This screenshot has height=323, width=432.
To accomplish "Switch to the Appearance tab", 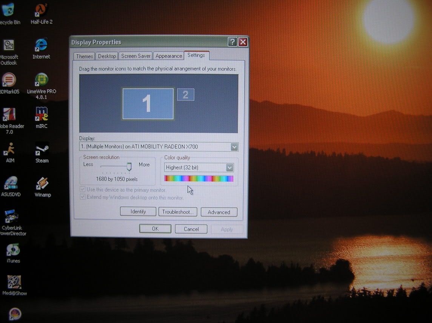I will [x=168, y=56].
